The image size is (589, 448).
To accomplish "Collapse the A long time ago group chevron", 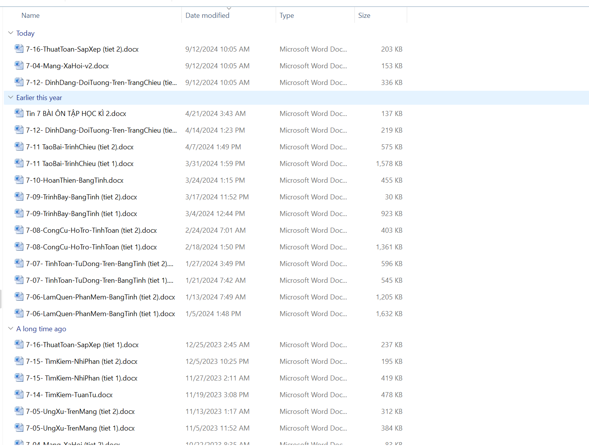I will pyautogui.click(x=10, y=329).
